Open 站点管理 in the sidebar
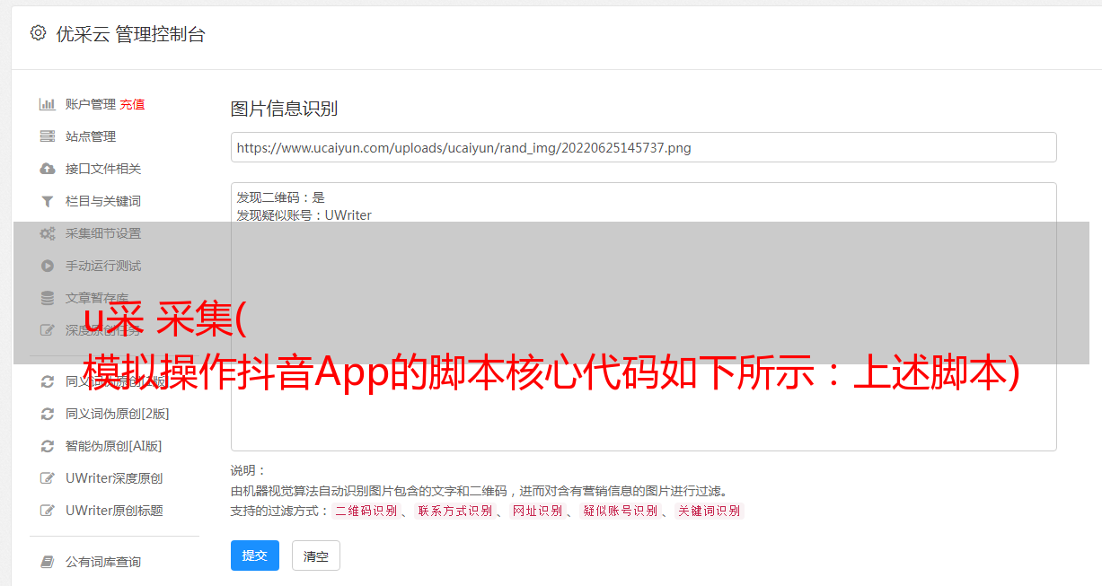Viewport: 1102px width, 586px height. coord(91,136)
